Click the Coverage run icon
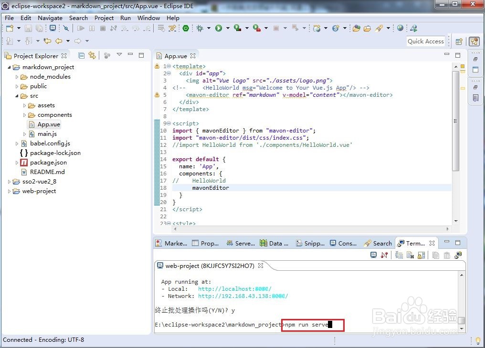 [x=238, y=29]
